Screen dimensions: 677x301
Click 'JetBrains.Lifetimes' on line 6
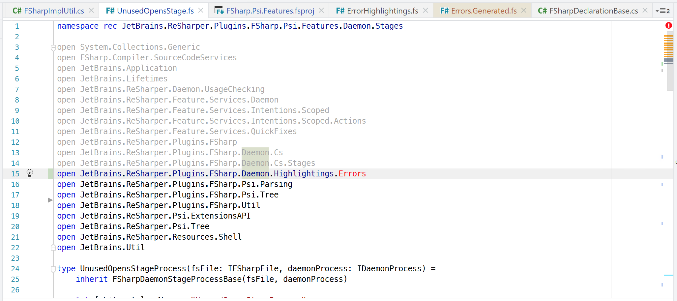point(124,79)
